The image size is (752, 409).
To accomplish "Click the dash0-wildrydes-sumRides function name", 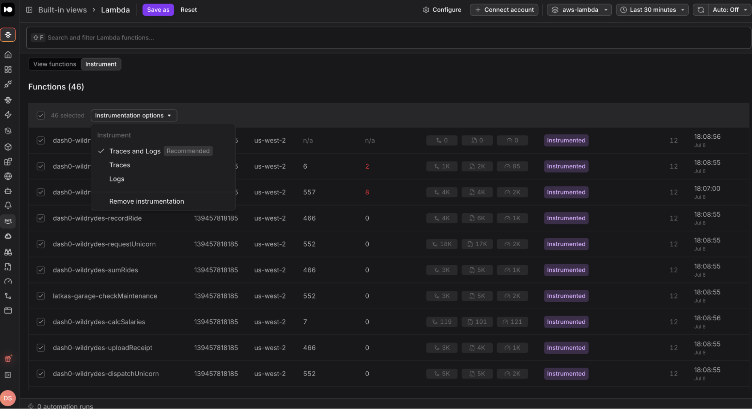I will (x=95, y=270).
